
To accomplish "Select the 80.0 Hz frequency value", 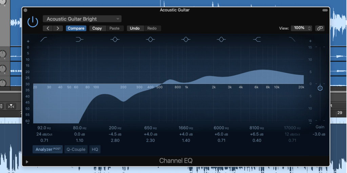I will (x=80, y=128).
